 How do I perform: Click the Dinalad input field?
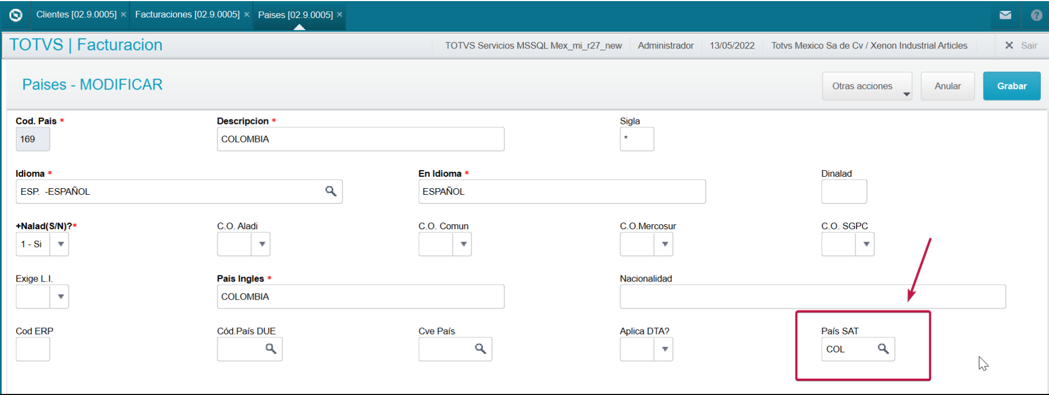[844, 191]
